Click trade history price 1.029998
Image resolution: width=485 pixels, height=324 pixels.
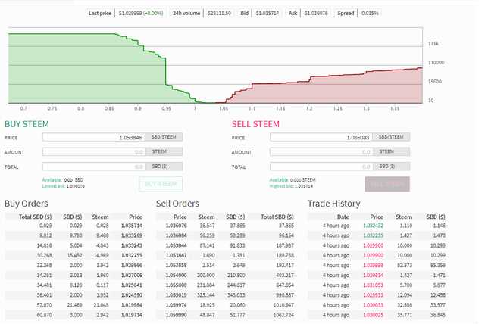click(373, 265)
